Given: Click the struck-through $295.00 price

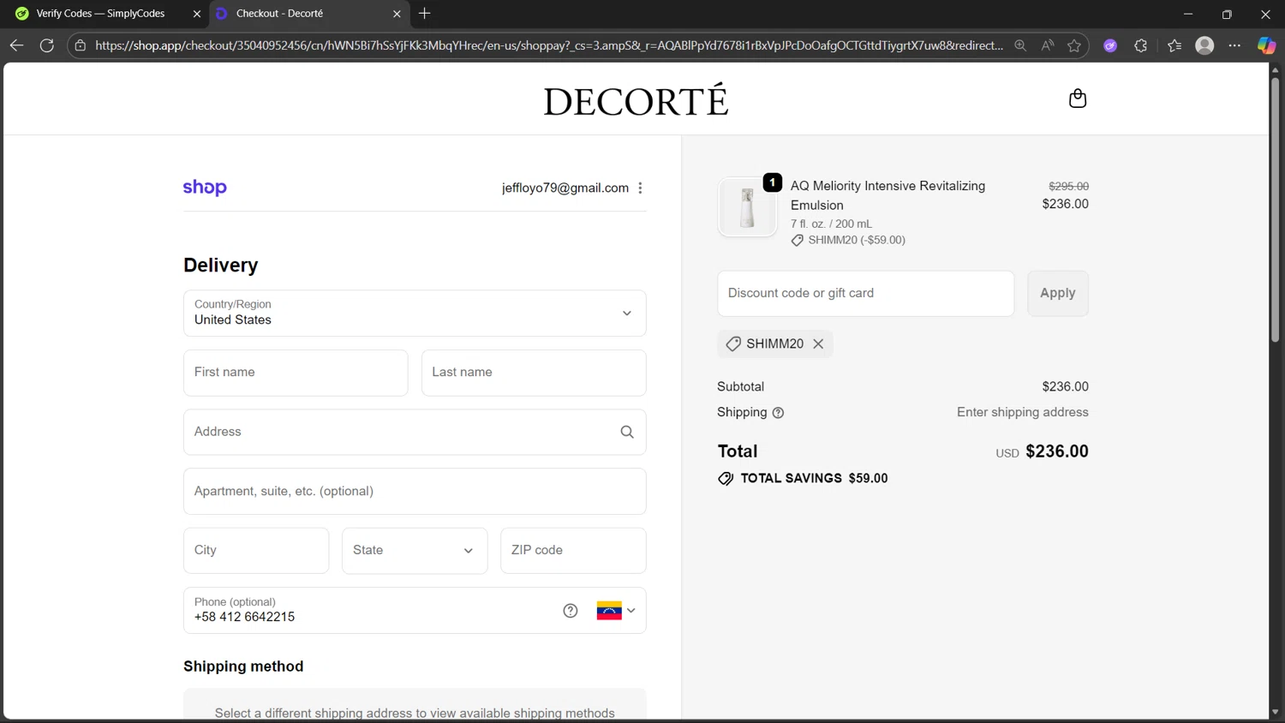Looking at the screenshot, I should click(x=1068, y=186).
